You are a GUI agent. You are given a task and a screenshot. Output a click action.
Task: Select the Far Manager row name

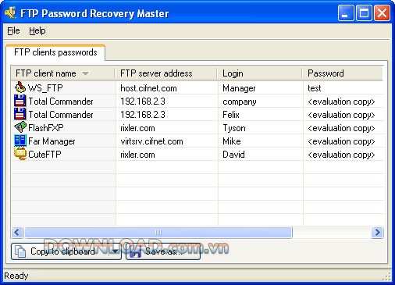[52, 141]
